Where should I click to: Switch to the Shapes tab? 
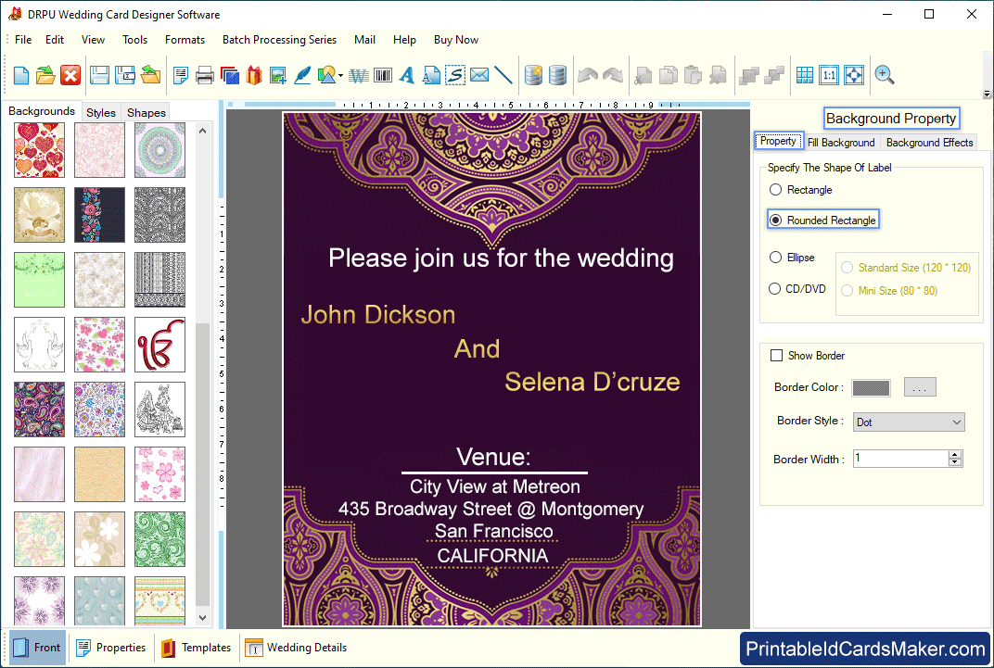click(x=146, y=113)
